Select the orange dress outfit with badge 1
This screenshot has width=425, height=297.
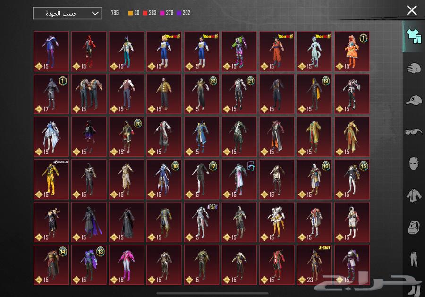352,51
